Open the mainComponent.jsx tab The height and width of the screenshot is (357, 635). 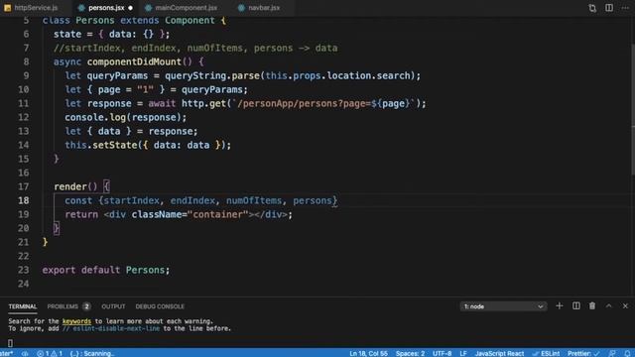tap(186, 8)
